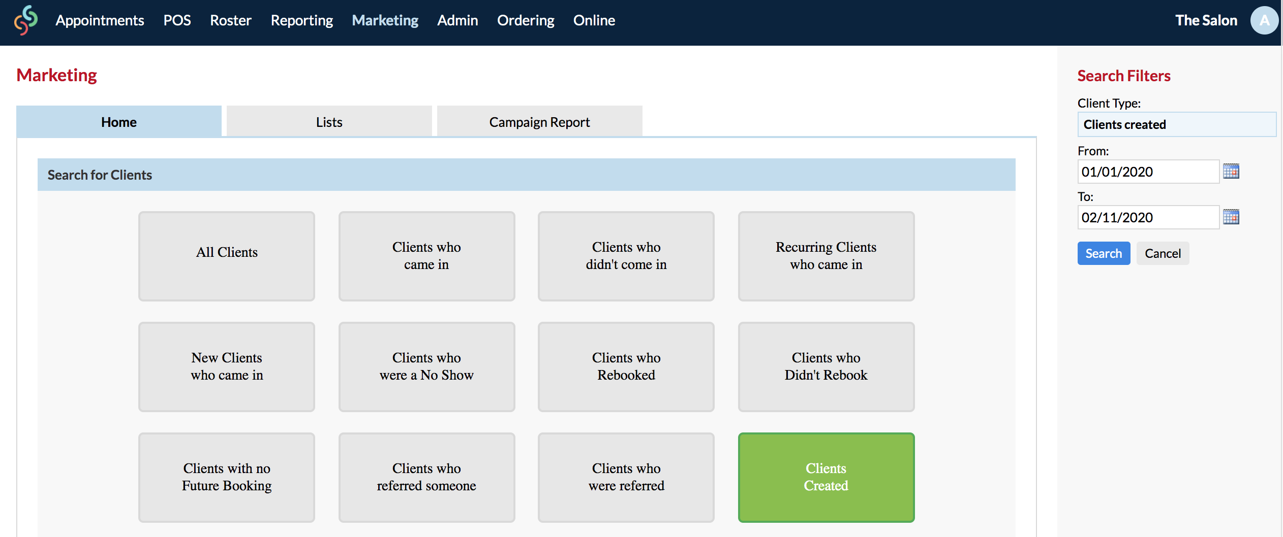The width and height of the screenshot is (1283, 537).
Task: Click the To date input field
Action: pos(1148,217)
